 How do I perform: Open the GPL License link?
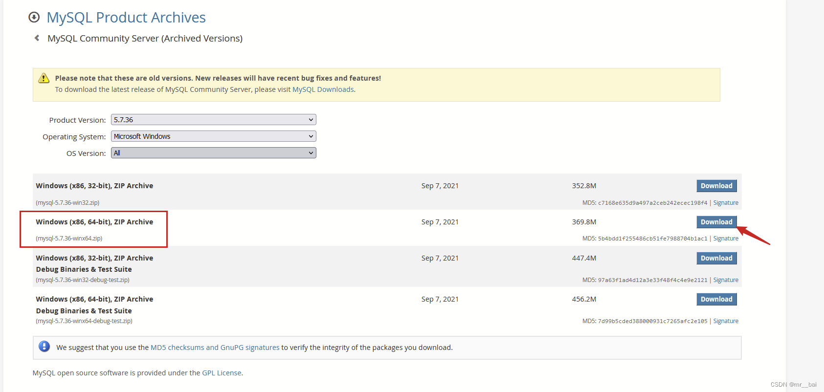click(x=222, y=373)
